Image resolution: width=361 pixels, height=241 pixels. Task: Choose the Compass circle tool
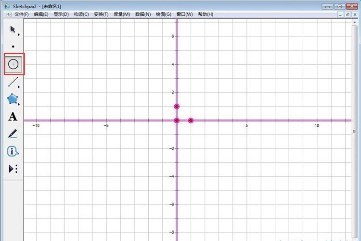click(13, 64)
